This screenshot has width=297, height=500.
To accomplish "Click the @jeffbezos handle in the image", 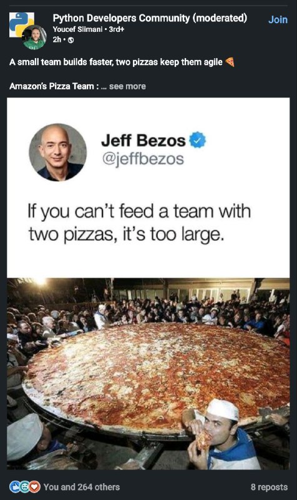I will click(x=143, y=159).
